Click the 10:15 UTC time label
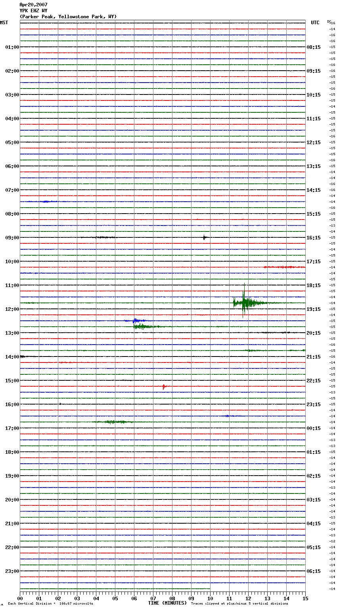Screen dimensions: 337x609 314,95
